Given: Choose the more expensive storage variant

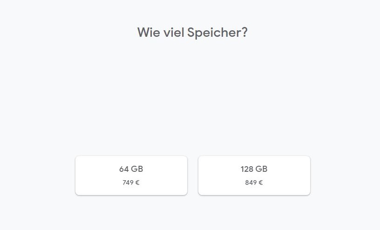Looking at the screenshot, I should pyautogui.click(x=254, y=176).
